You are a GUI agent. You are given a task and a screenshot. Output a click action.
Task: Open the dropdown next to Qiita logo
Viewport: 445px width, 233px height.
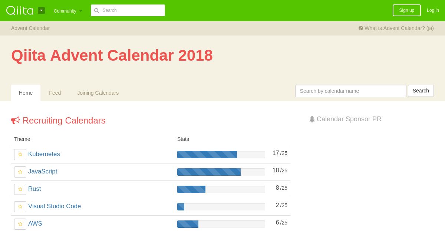click(x=41, y=10)
